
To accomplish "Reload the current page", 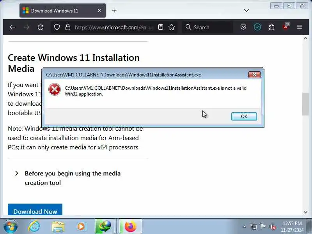I will [41, 27].
